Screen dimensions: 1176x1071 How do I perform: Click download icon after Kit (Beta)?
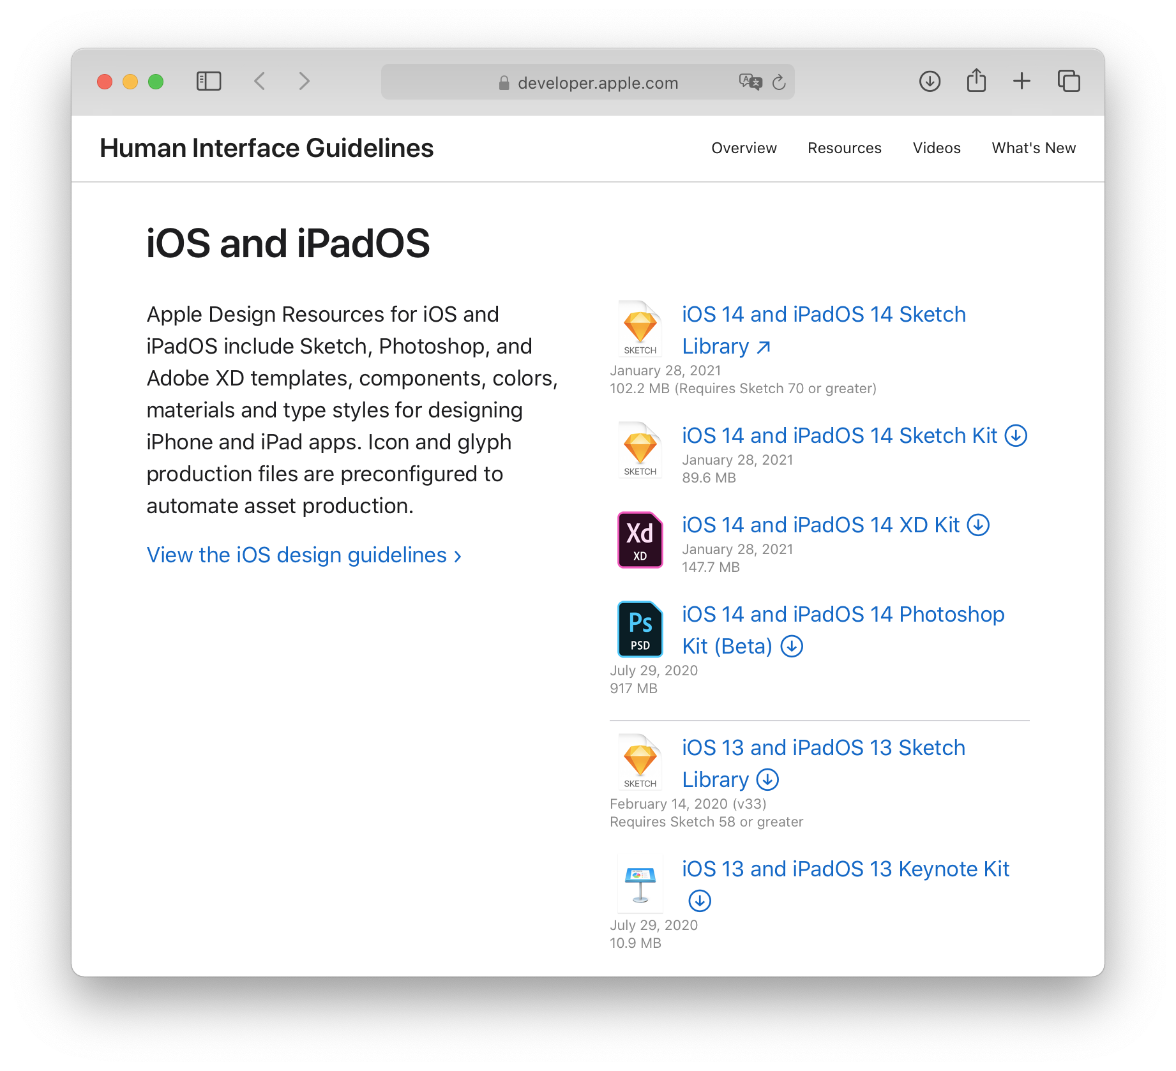792,647
